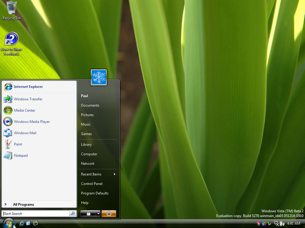Image resolution: width=305 pixels, height=228 pixels.
Task: Open the help feedback globe tray icon
Action: click(x=264, y=224)
